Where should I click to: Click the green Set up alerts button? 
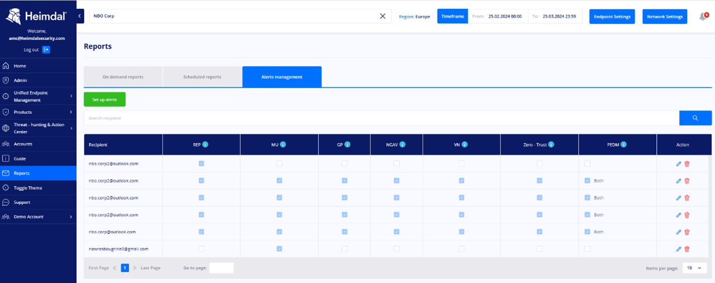point(105,99)
